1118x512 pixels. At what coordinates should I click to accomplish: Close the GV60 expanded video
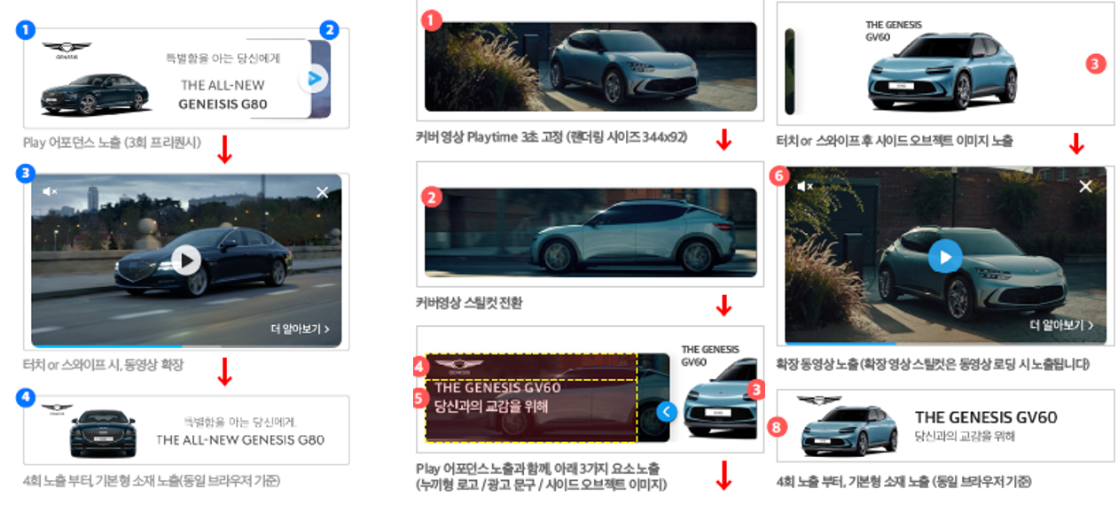[x=1085, y=186]
